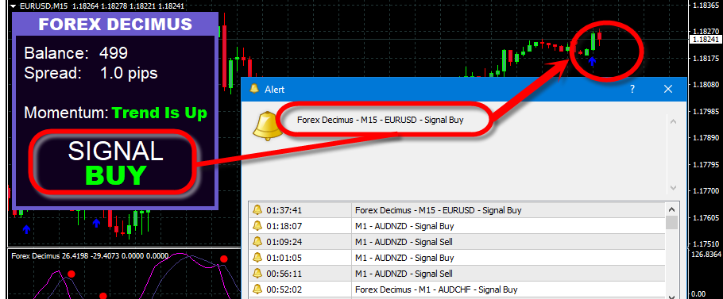
Task: Close the Alert dialog window
Action: click(667, 89)
